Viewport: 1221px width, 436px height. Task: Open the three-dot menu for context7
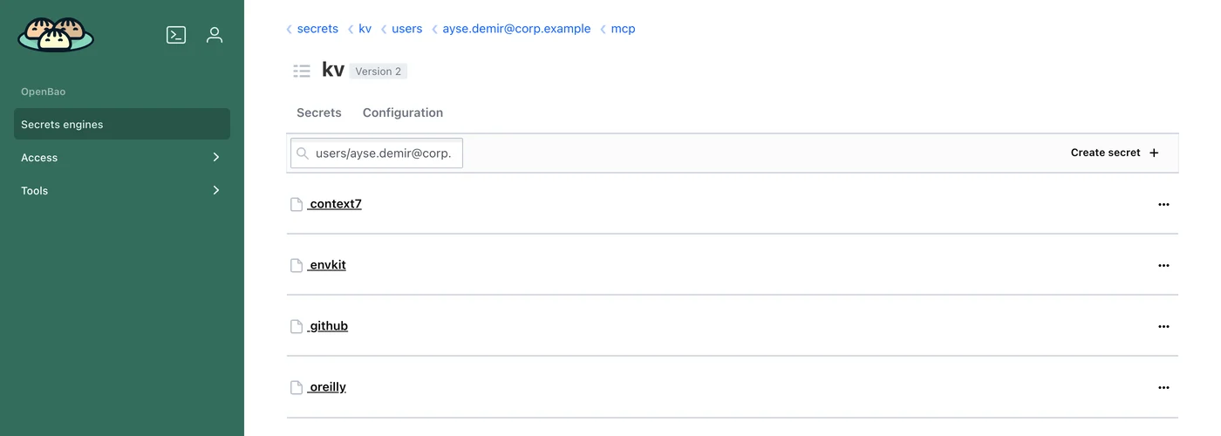click(1163, 204)
